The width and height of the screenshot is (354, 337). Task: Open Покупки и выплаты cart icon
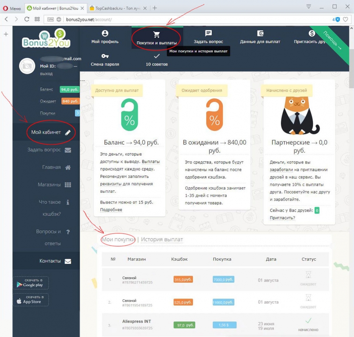157,35
